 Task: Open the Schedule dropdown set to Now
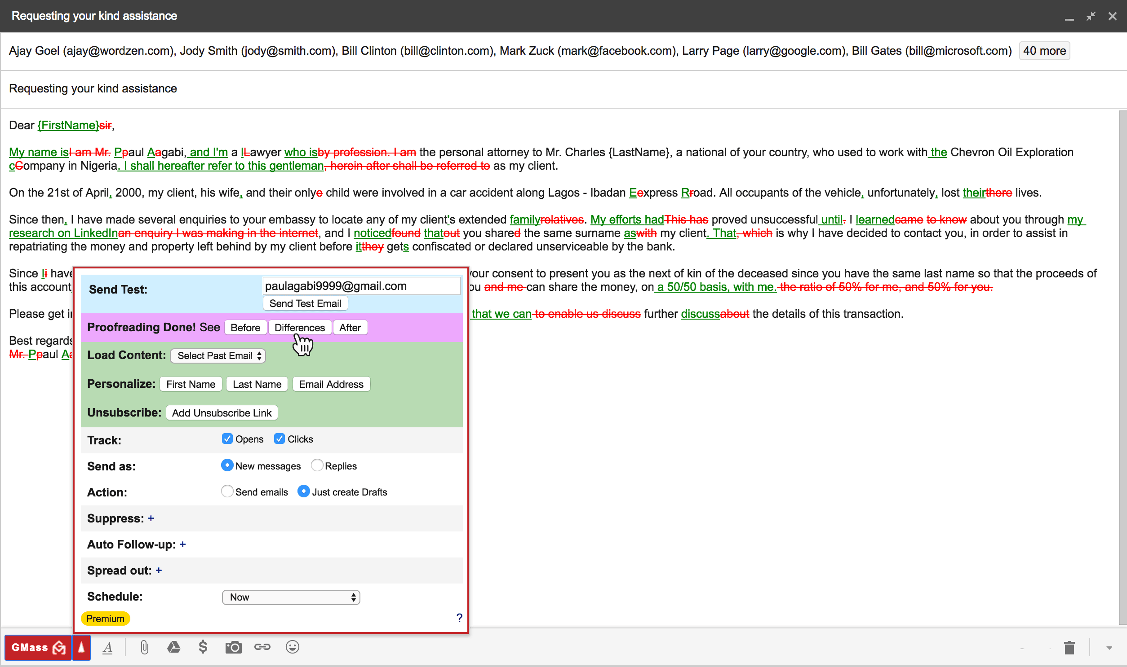(291, 597)
